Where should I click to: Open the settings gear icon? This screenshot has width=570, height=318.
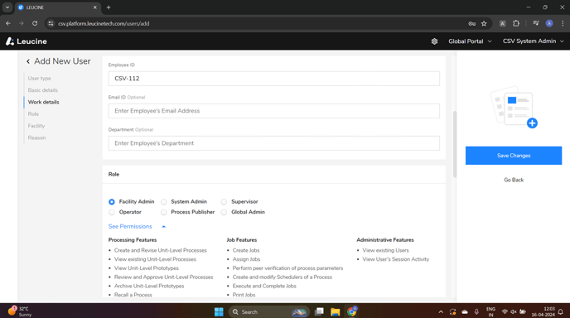coord(434,41)
